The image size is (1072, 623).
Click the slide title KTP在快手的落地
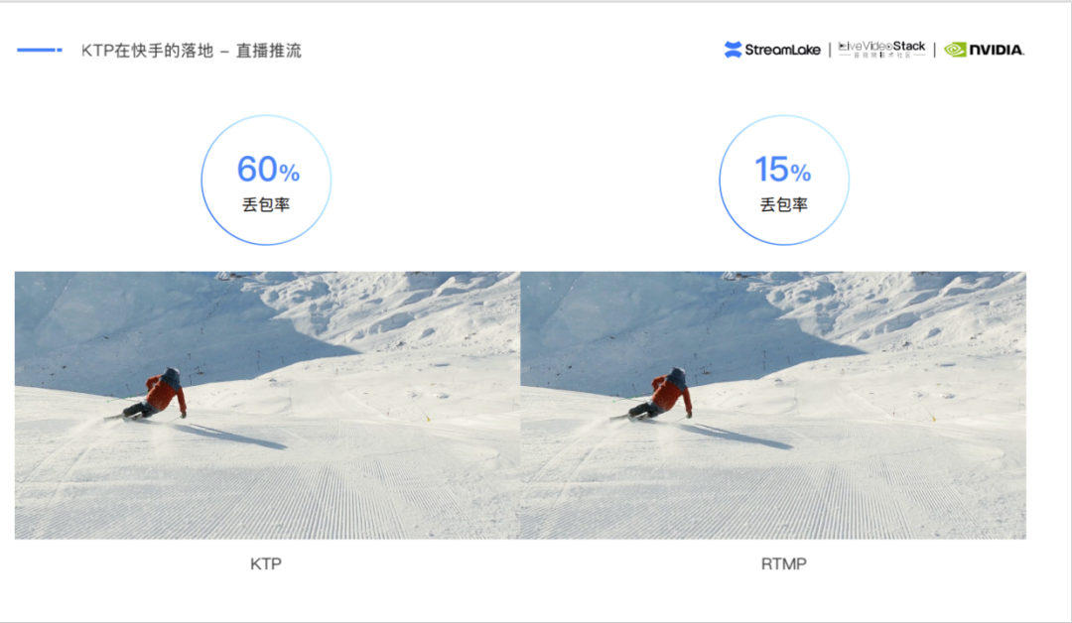point(147,51)
